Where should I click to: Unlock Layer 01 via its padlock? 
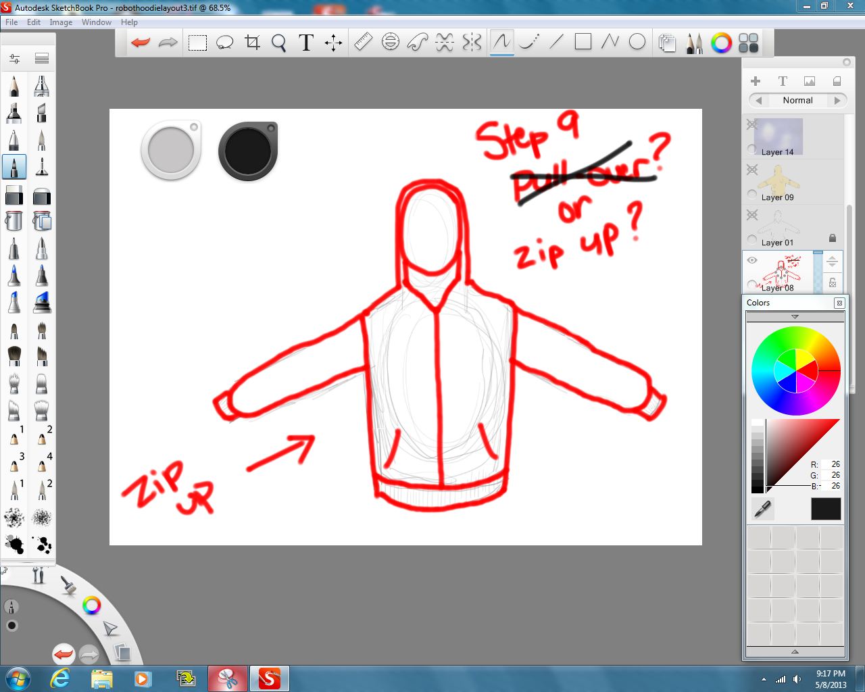tap(833, 237)
